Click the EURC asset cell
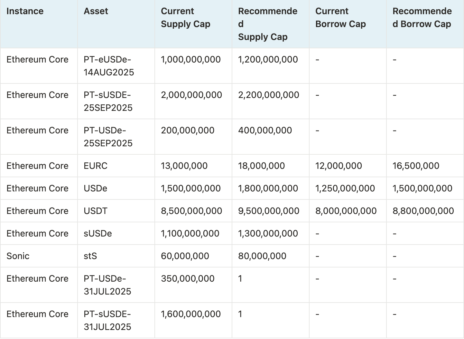This screenshot has width=464, height=339. pyautogui.click(x=96, y=166)
